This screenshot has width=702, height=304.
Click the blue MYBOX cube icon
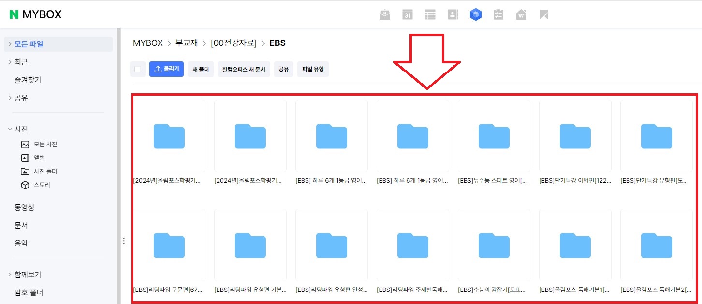point(476,15)
